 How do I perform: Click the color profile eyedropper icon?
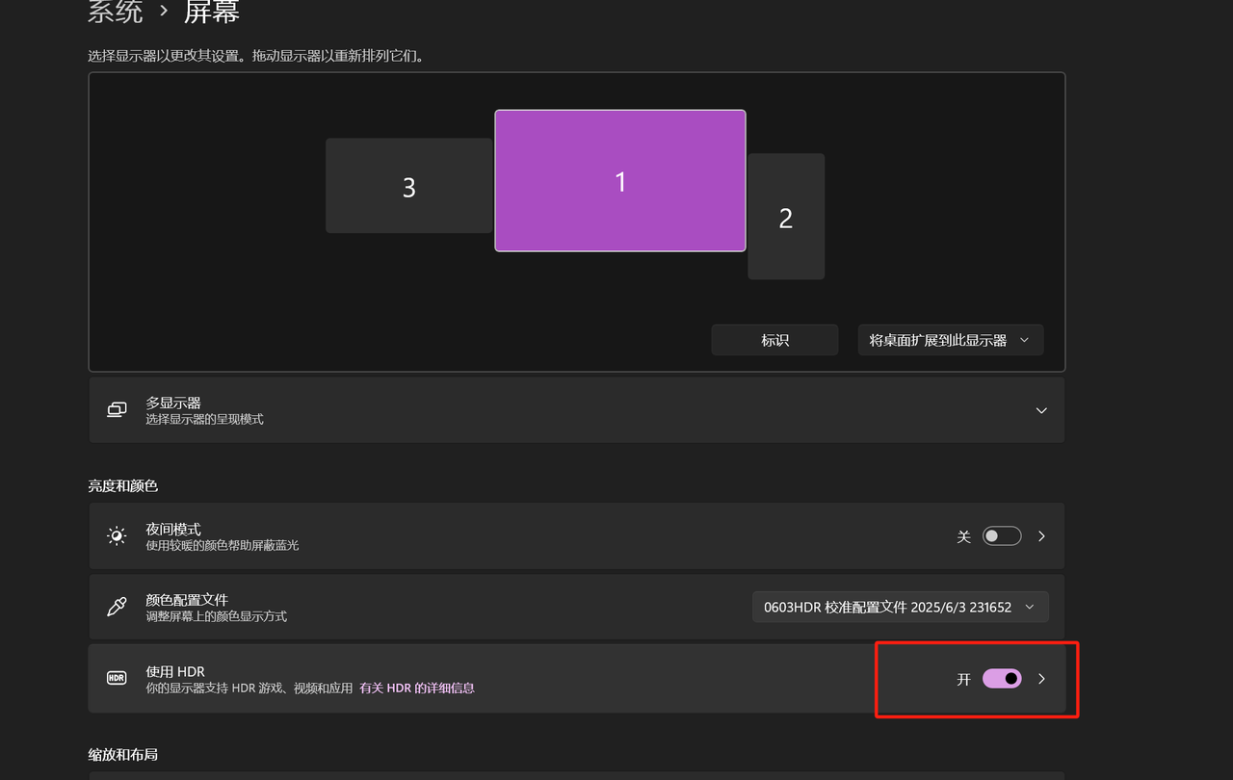pos(116,607)
